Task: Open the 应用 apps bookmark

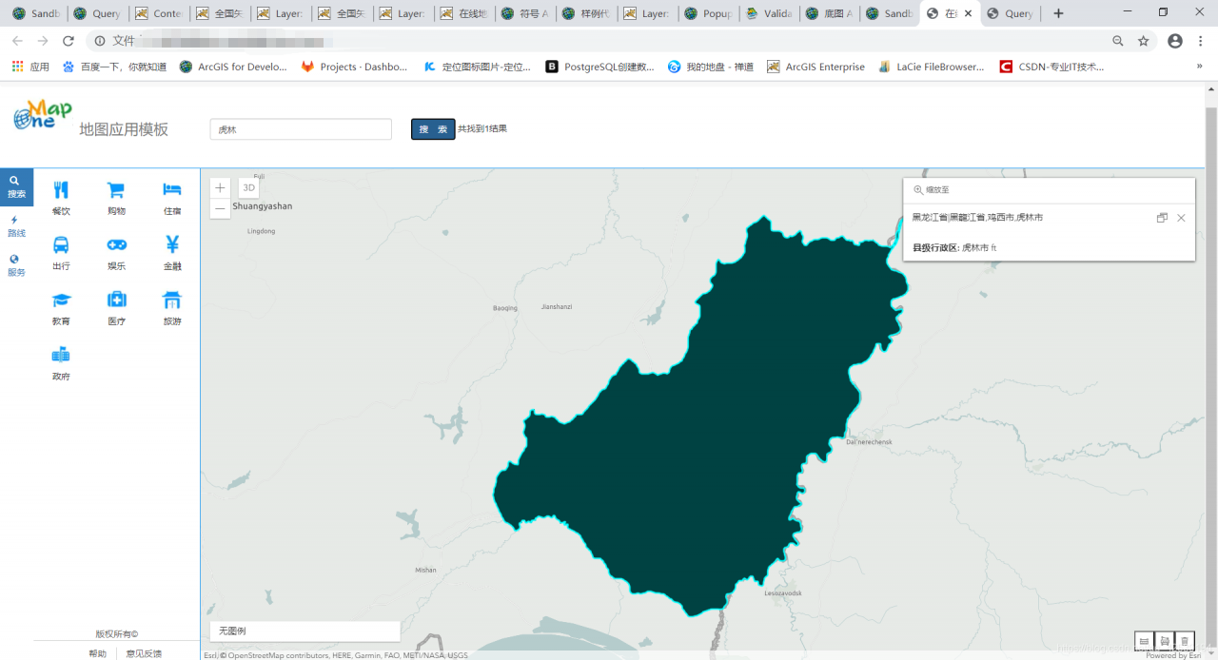Action: point(30,67)
